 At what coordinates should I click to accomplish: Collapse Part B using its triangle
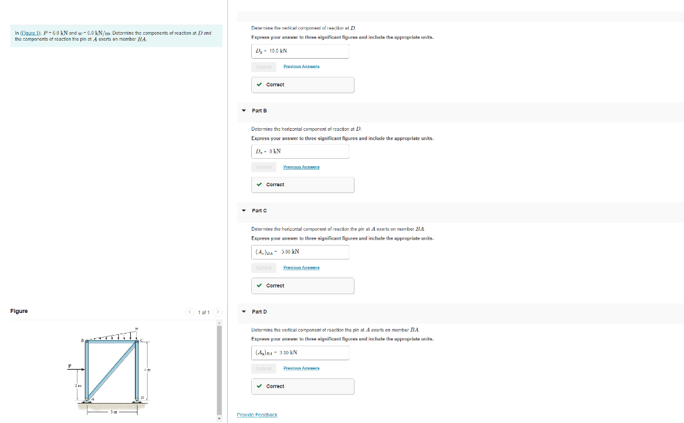pyautogui.click(x=244, y=111)
